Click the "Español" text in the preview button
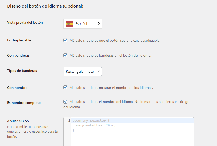Screen dimensions: 217x146 coord(81,24)
